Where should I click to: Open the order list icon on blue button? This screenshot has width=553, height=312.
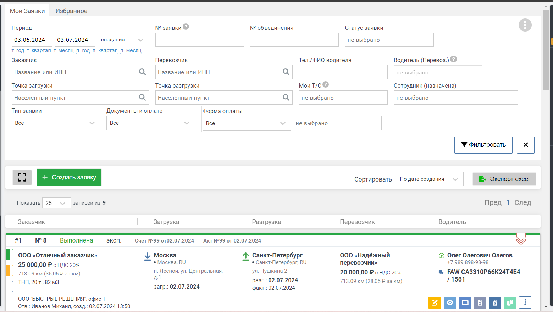click(465, 303)
